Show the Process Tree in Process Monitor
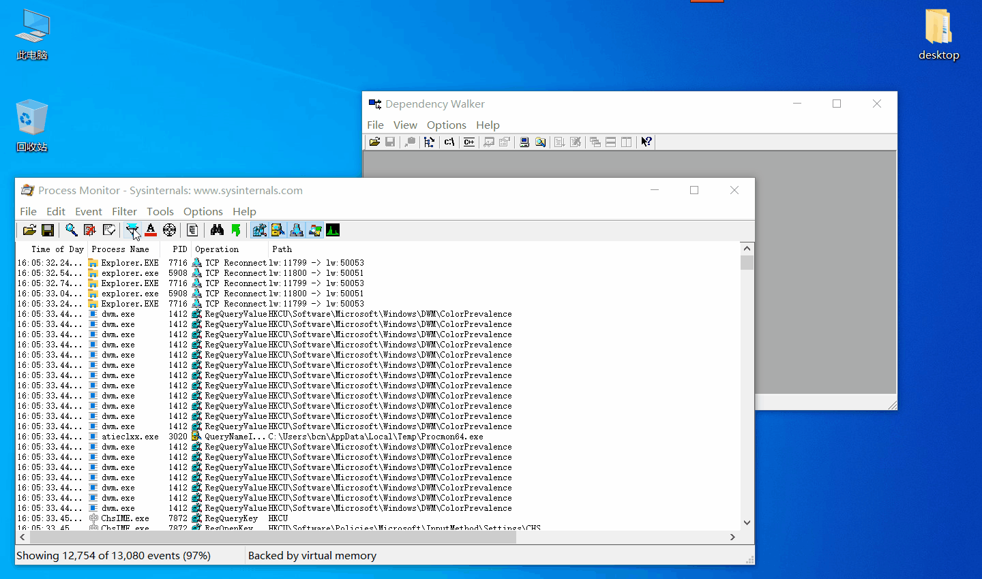This screenshot has width=982, height=579. pos(192,230)
